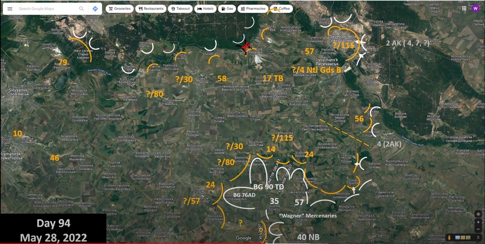
Task: Select the Restaurants category chip
Action: pyautogui.click(x=151, y=9)
